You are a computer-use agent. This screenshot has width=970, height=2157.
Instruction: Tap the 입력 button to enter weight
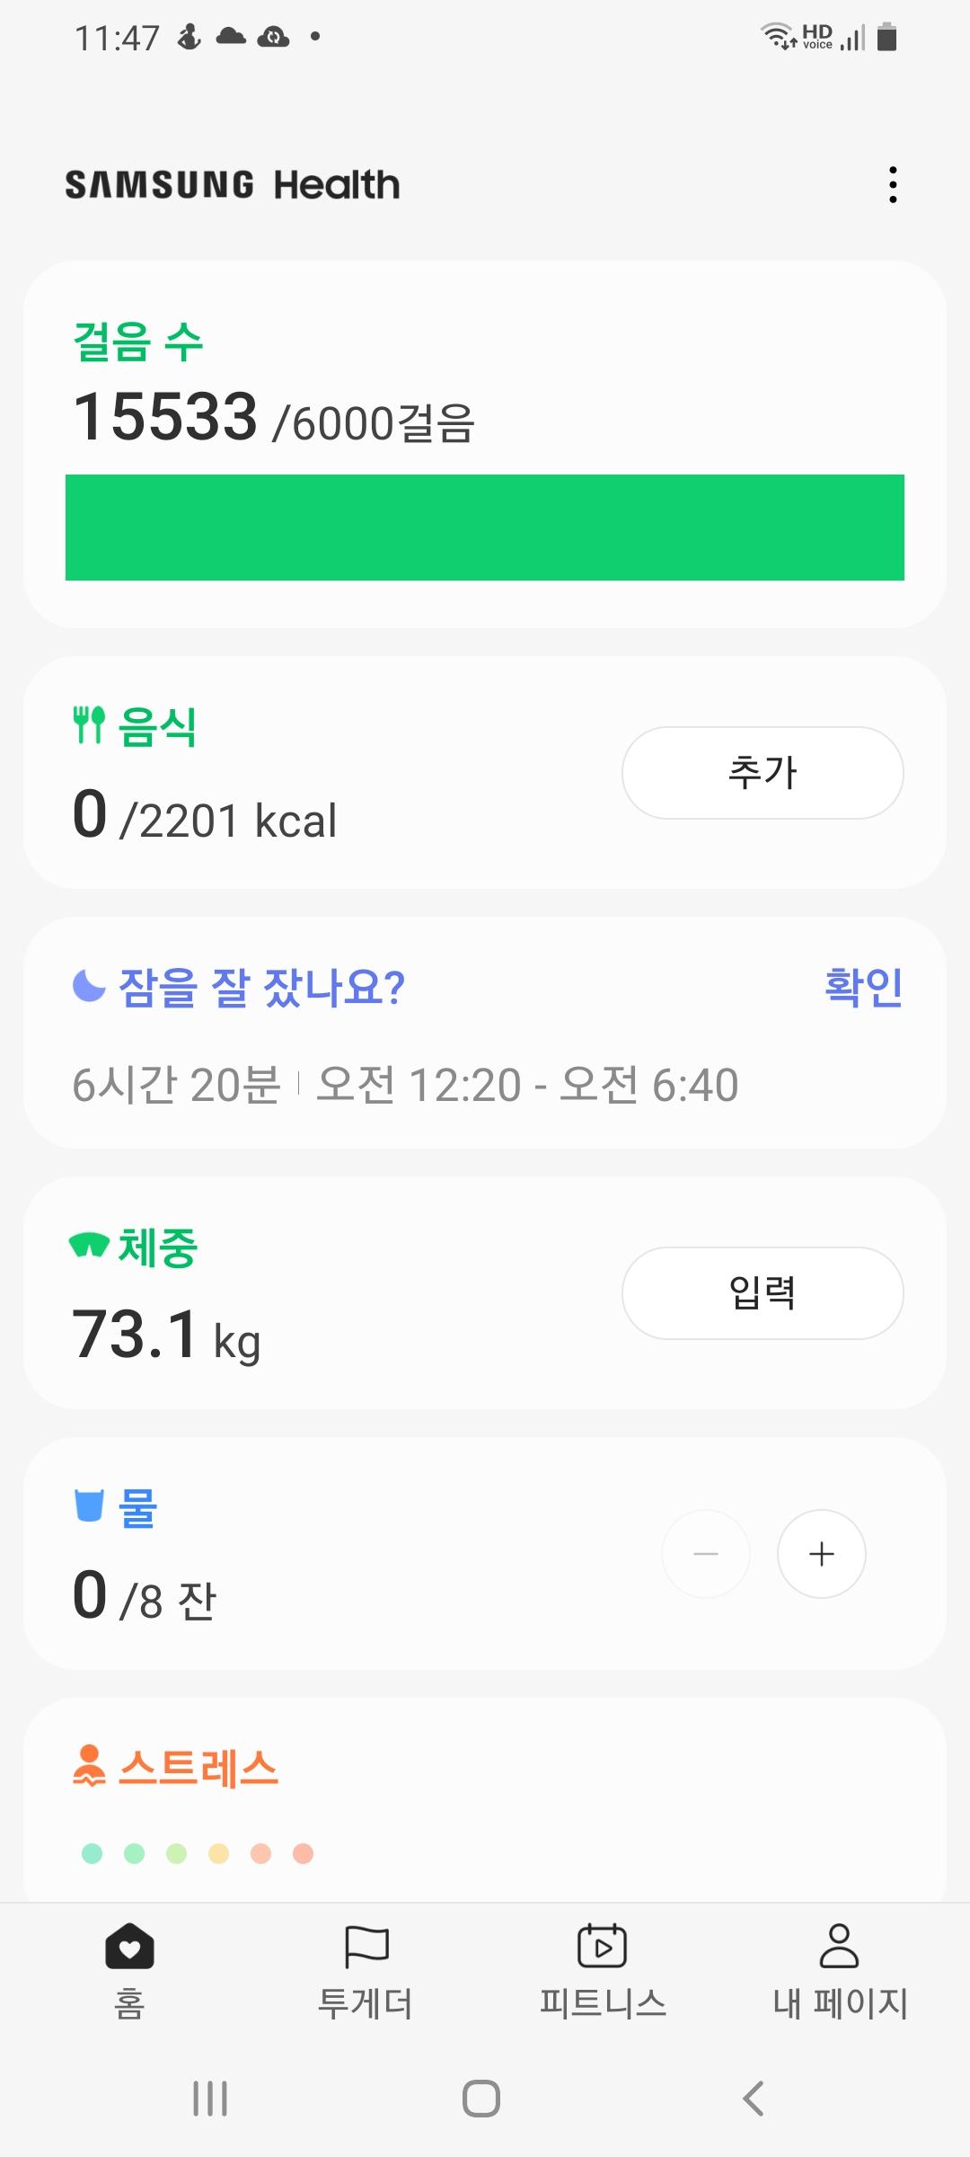pyautogui.click(x=763, y=1293)
